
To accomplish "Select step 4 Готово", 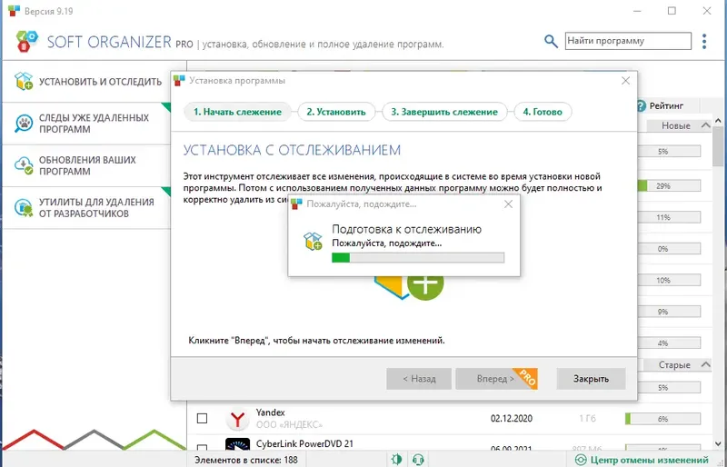I will 543,112.
